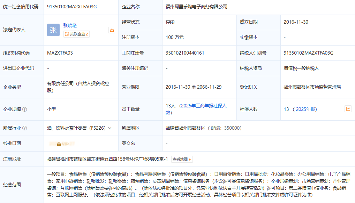The height and width of the screenshot is (203, 355).
Task: Select the credit code 91350102MA2XTFA03G under 统一社会信用代码
Action: pos(72,7)
